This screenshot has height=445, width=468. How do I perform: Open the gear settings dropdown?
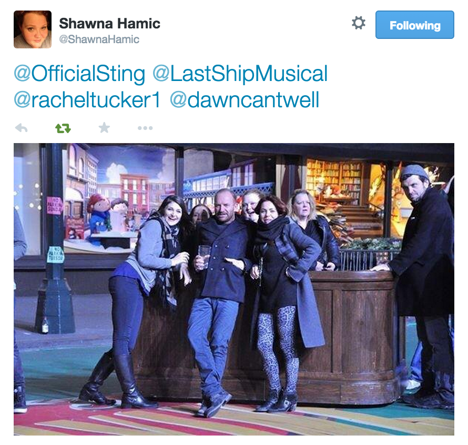coord(359,23)
